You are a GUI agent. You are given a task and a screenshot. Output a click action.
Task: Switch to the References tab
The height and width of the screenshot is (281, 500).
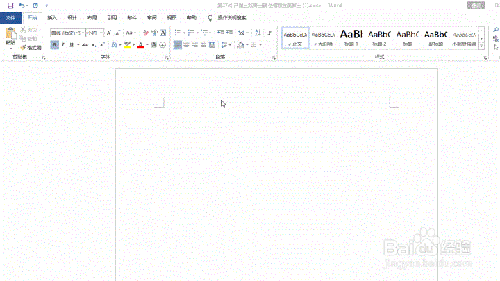tap(112, 18)
